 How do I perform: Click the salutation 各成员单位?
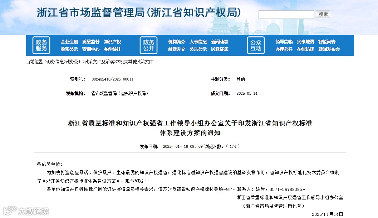pyautogui.click(x=50, y=164)
